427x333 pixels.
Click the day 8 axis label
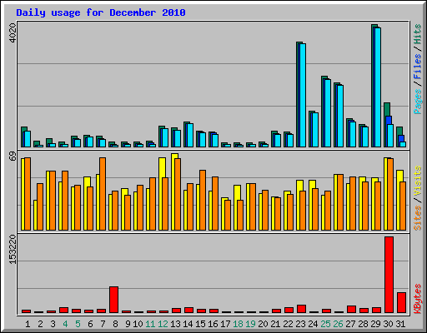[x=115, y=324]
